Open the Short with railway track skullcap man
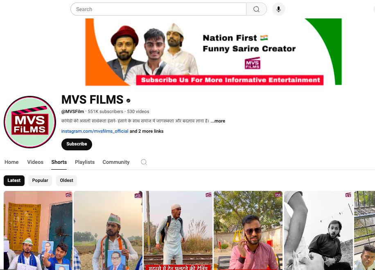Image resolution: width=375 pixels, height=270 pixels. coord(178,230)
